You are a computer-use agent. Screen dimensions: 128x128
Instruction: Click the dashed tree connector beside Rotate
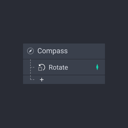pos(32,67)
